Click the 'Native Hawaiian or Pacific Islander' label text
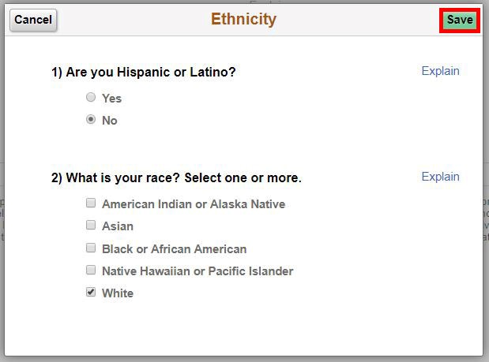Viewport: 489px width, 362px height. [197, 271]
